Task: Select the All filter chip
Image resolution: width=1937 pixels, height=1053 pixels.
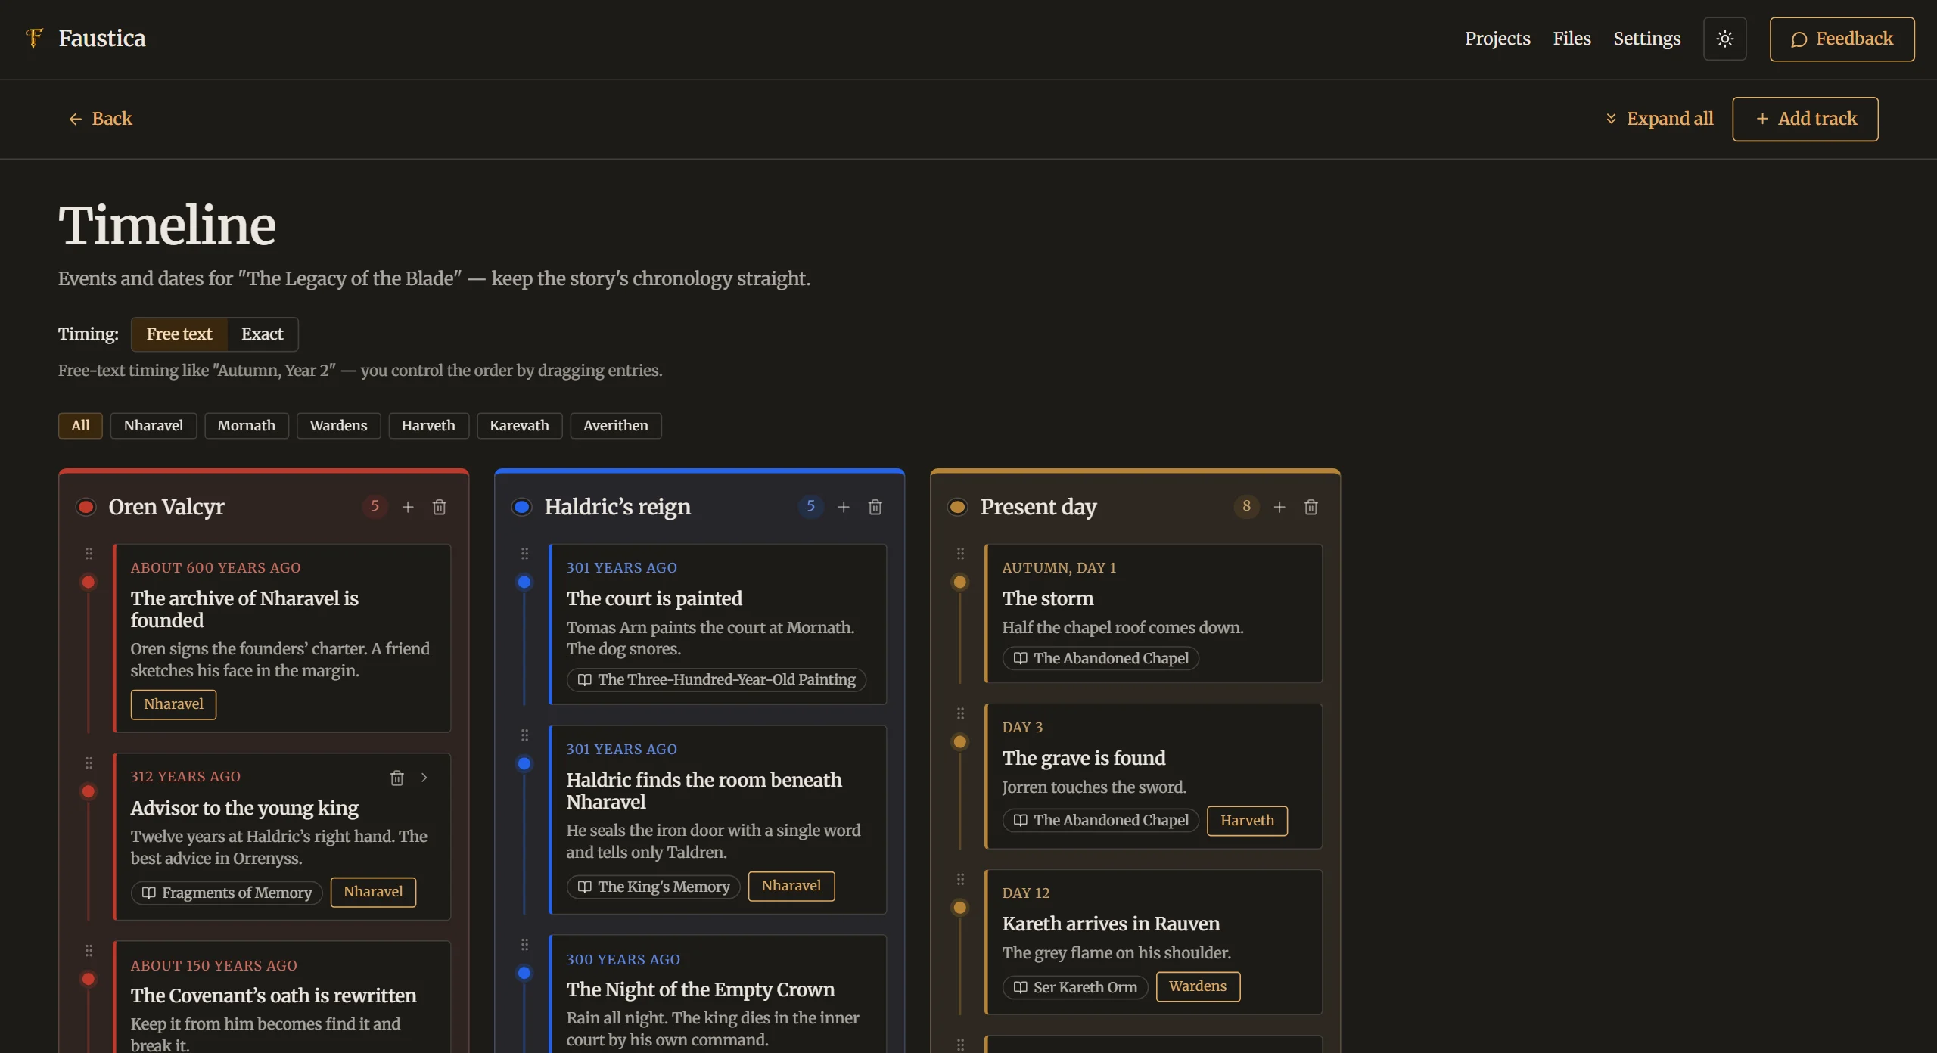Action: click(x=80, y=426)
